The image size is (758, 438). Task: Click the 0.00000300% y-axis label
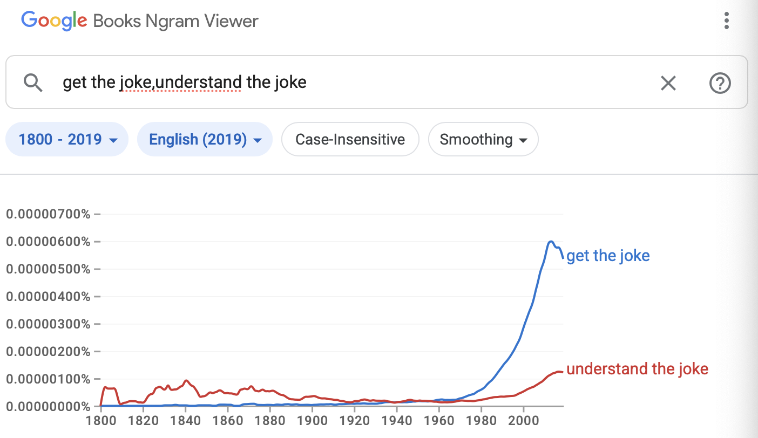coord(49,324)
